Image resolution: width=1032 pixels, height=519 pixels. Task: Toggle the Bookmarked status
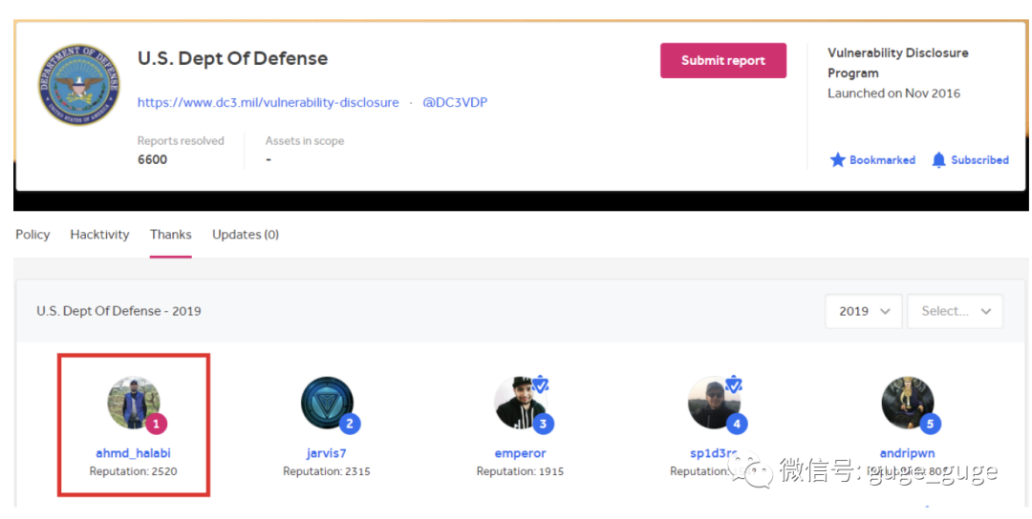click(872, 159)
